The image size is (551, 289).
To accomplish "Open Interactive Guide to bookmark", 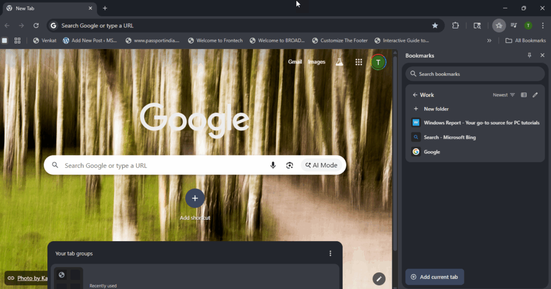I will (x=401, y=40).
